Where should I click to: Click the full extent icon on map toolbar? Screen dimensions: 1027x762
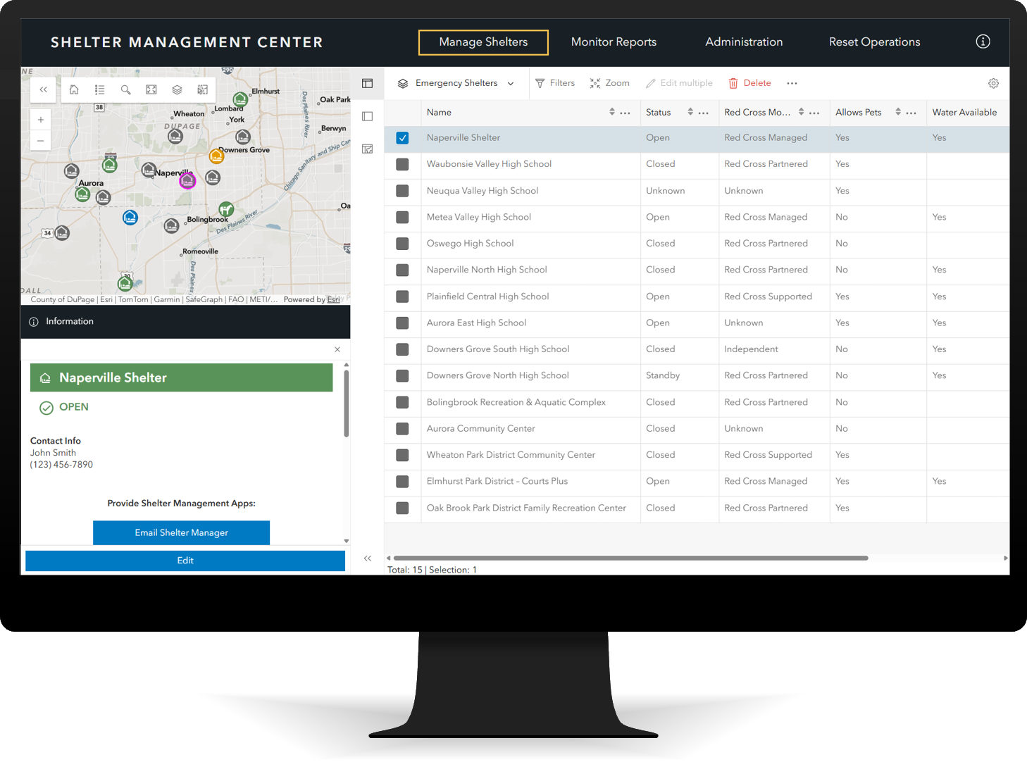pos(151,90)
